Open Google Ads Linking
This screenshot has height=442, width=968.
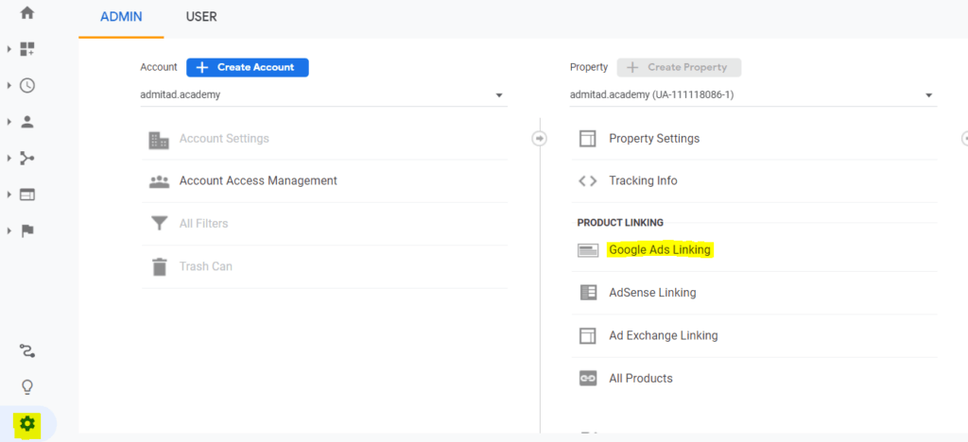coord(660,250)
